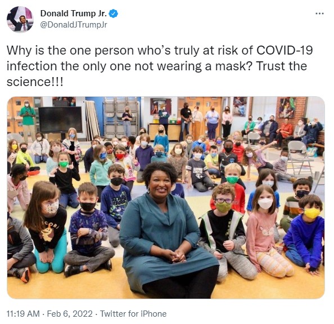
Task: Click the empty gray folding chair in photo
Action: (x=299, y=157)
